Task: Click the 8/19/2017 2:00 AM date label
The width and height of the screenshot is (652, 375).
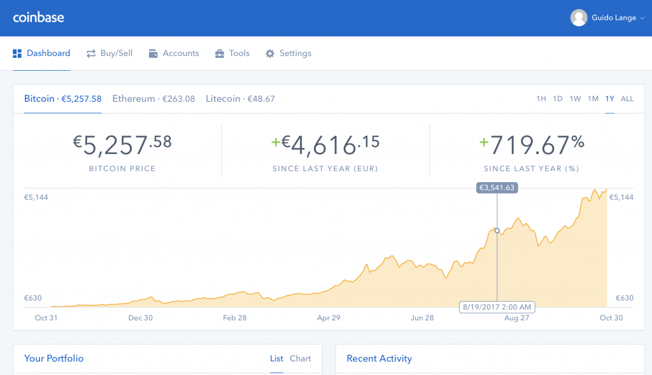Action: coord(497,308)
